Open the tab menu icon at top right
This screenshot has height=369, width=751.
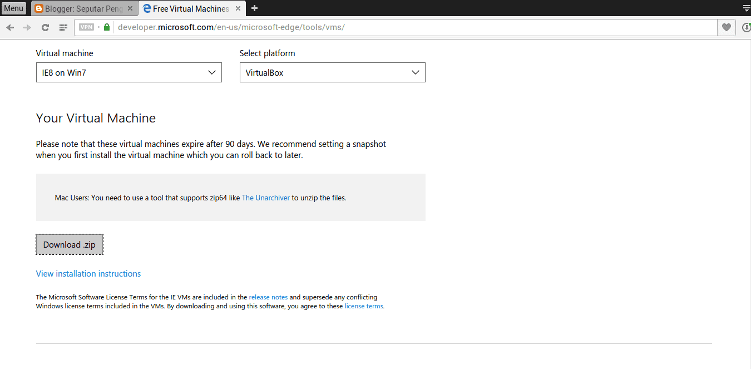(746, 8)
